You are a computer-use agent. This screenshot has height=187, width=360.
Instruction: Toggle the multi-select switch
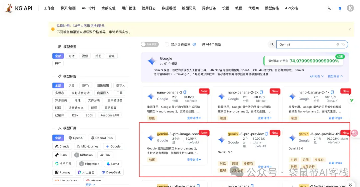tap(150, 44)
